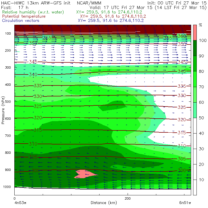Click the '(14 LST Fri 27 Mar 15)' text
The height and width of the screenshot is (208, 208).
[x=181, y=8]
